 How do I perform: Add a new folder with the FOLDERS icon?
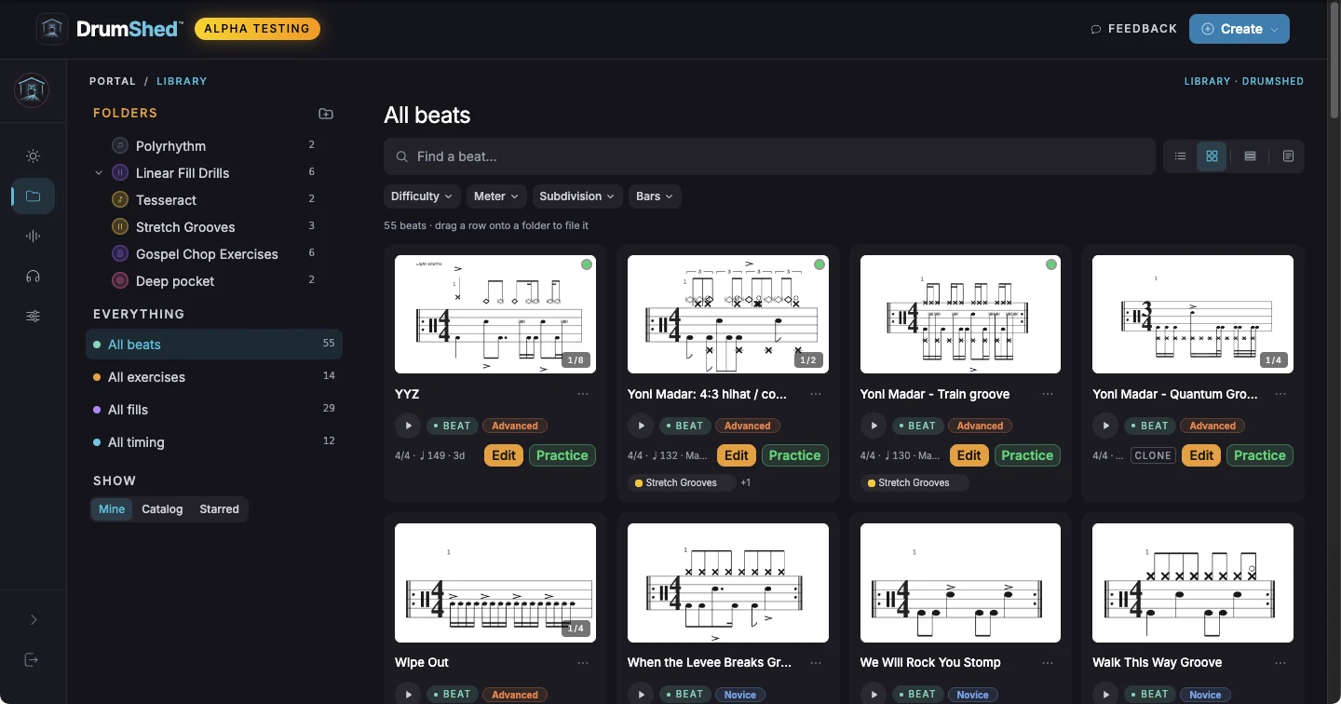tap(326, 114)
